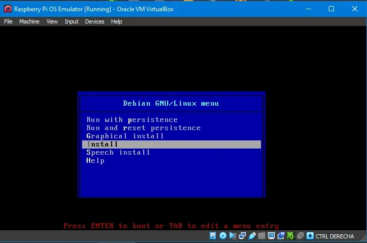Click the network adapter status icon
This screenshot has height=243, width=367.
(242, 236)
